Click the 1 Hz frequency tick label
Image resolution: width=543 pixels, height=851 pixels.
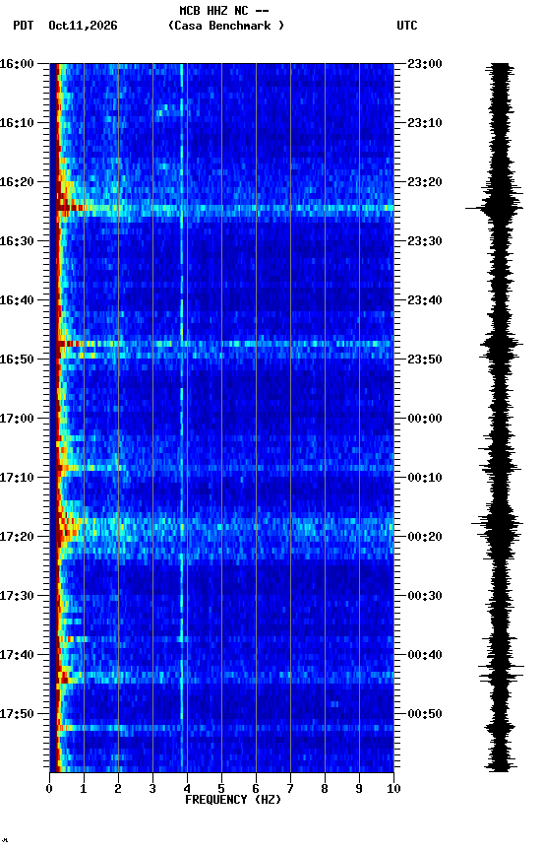(x=84, y=789)
